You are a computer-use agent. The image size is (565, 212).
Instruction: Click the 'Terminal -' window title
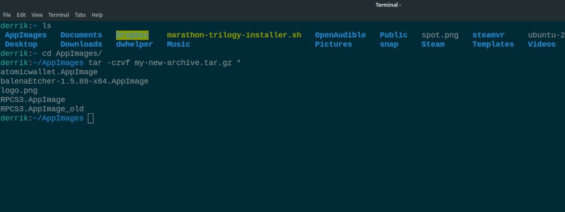[x=388, y=5]
